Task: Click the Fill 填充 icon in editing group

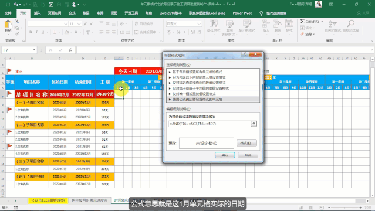Action: pyautogui.click(x=303, y=28)
